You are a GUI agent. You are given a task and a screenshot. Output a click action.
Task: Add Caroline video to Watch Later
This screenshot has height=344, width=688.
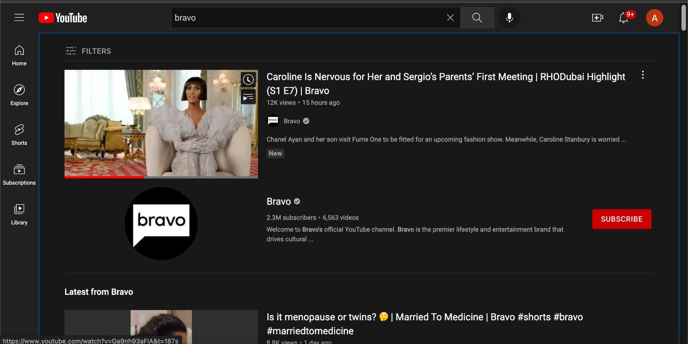point(248,79)
